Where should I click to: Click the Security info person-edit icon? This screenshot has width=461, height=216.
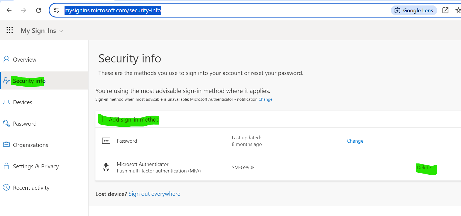(x=6, y=80)
